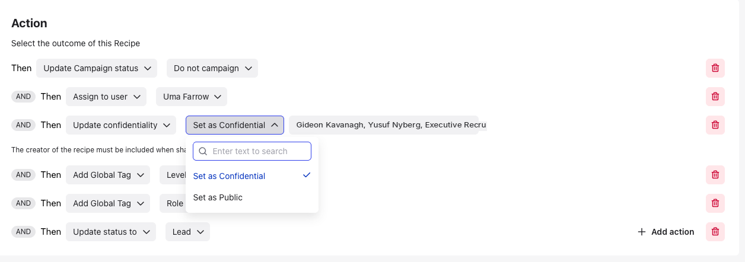Open the Lead status dropdown

(187, 232)
